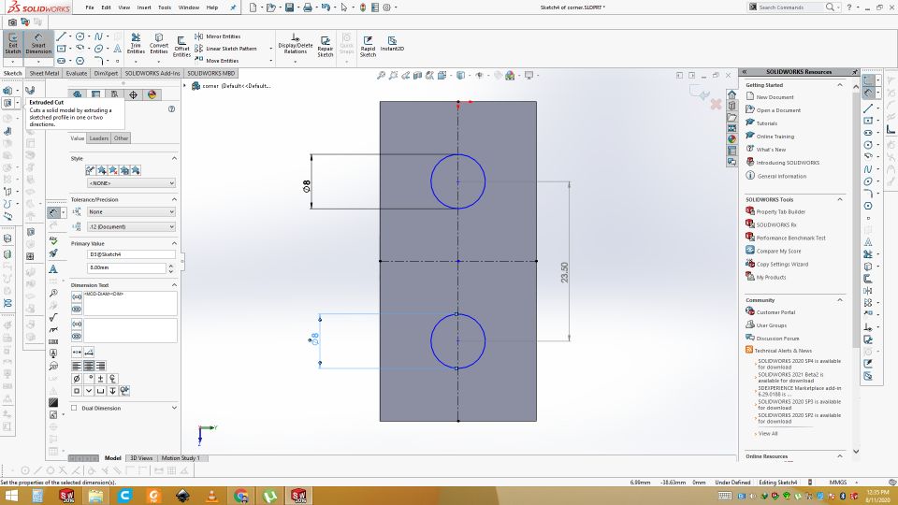Insert diameter symbol in dimension text

[x=76, y=379]
